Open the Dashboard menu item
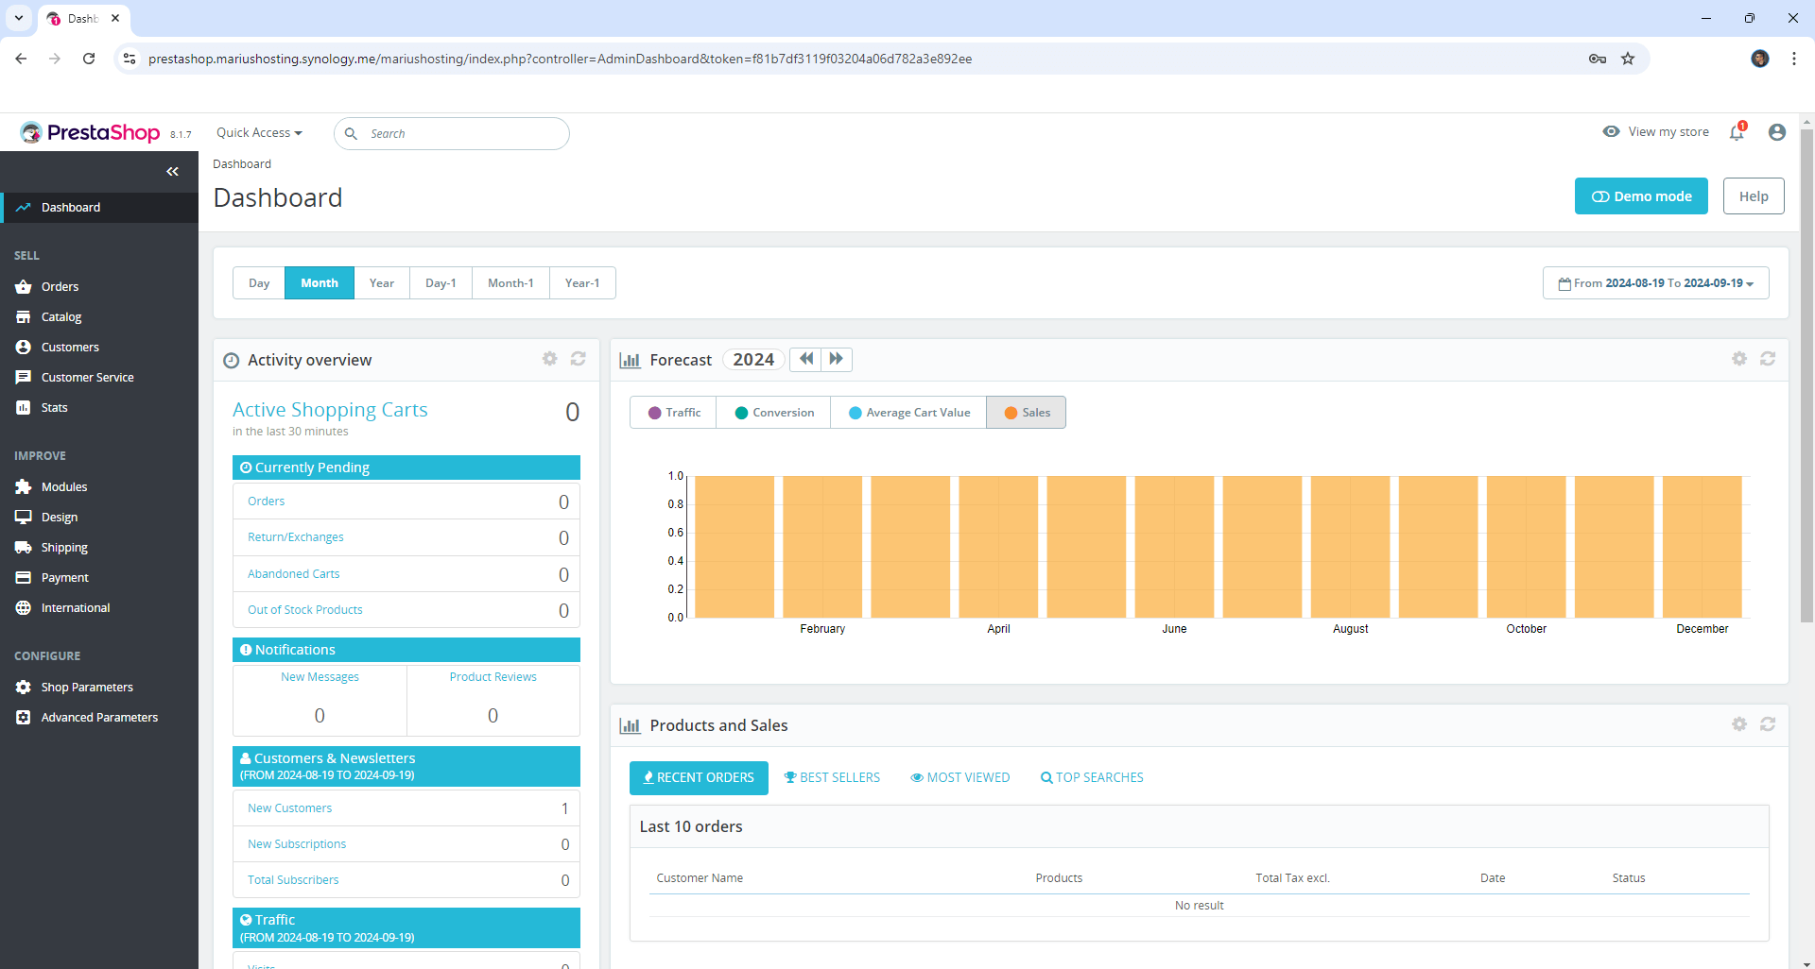This screenshot has height=969, width=1815. [x=99, y=208]
